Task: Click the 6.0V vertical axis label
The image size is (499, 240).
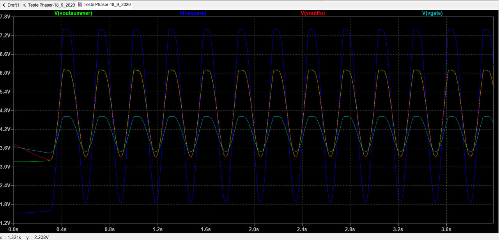Action: tap(5, 73)
